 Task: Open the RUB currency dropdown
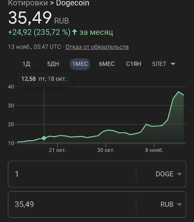click(171, 204)
